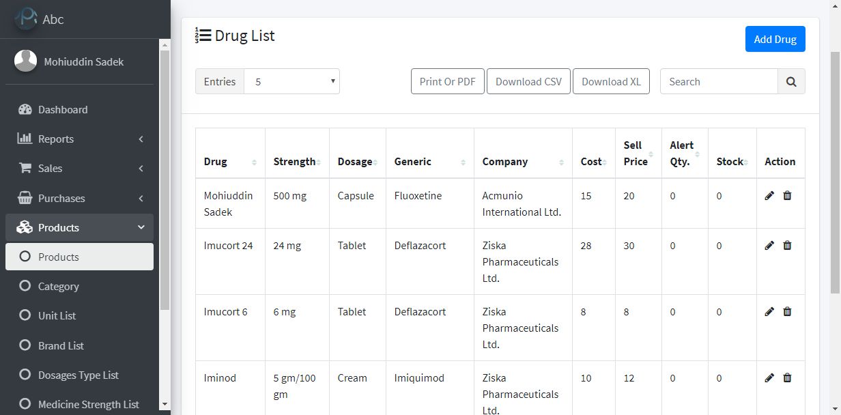
Task: Open Dosages Type List menu item
Action: [79, 375]
